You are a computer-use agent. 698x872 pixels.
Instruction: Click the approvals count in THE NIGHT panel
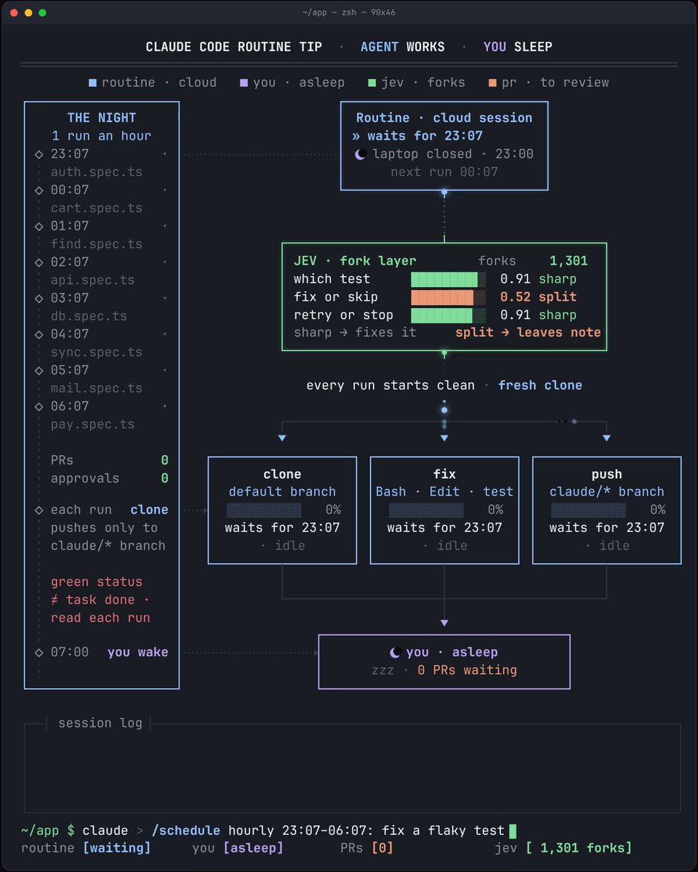click(x=164, y=478)
